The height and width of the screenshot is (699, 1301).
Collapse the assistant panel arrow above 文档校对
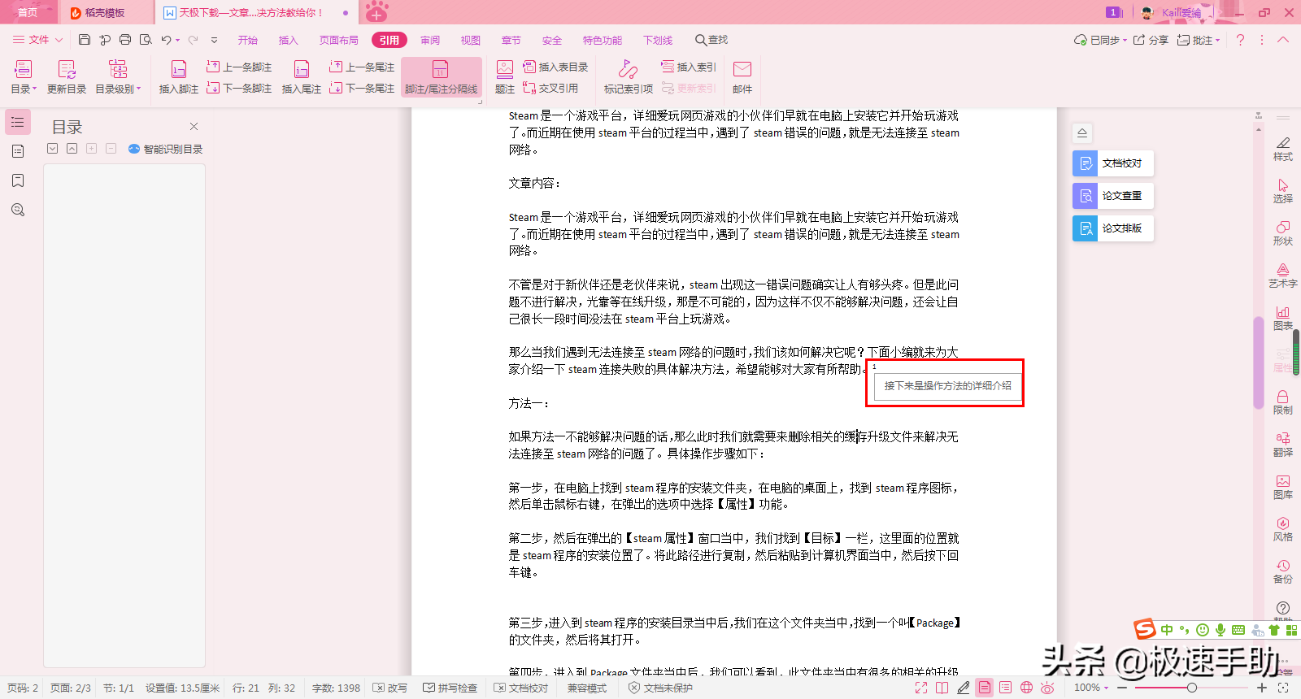[x=1082, y=132]
